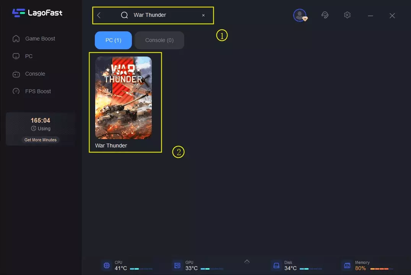
Task: Click the Memory icon in status bar
Action: (x=347, y=265)
